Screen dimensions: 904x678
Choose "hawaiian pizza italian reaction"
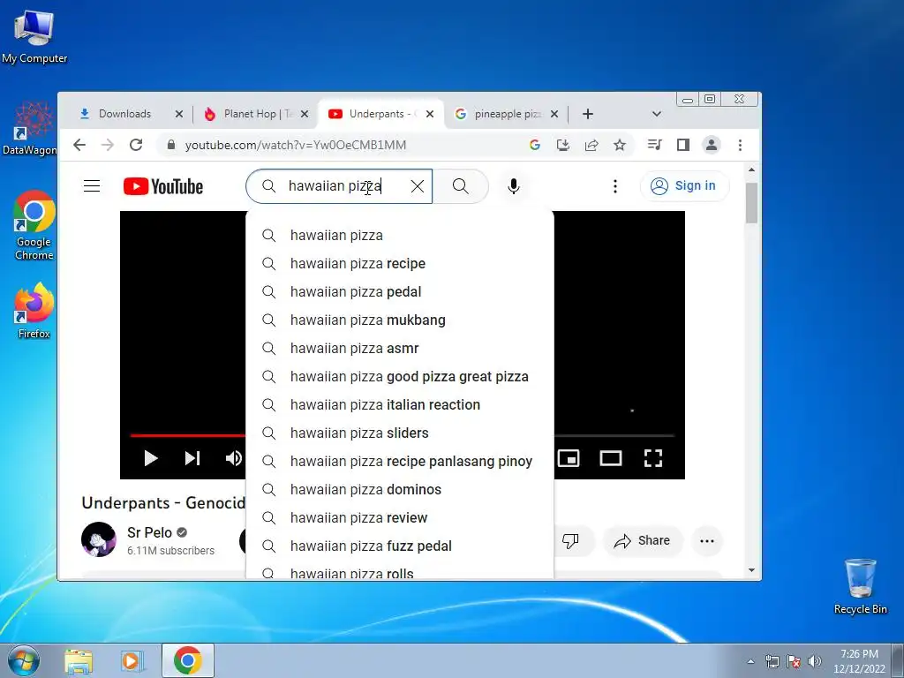(x=400, y=404)
